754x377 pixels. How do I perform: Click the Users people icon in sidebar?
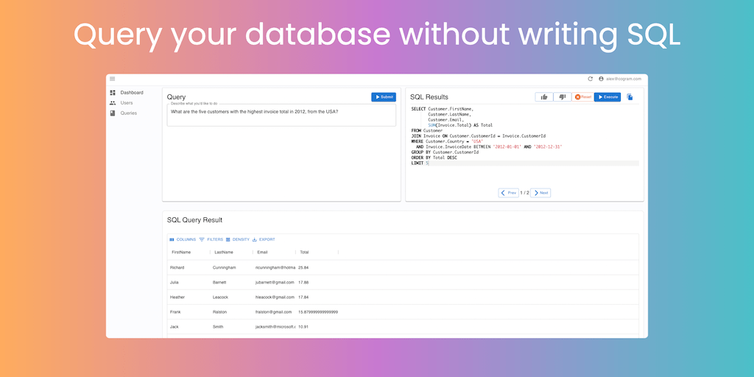point(113,103)
